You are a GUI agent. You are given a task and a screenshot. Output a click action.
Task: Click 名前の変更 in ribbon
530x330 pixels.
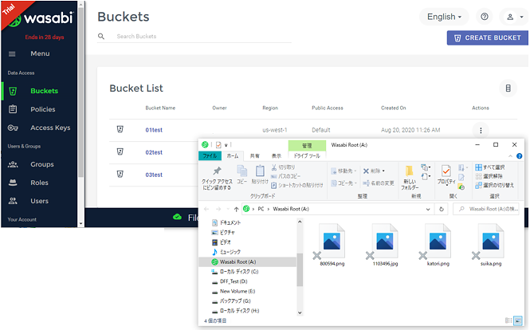(x=379, y=183)
